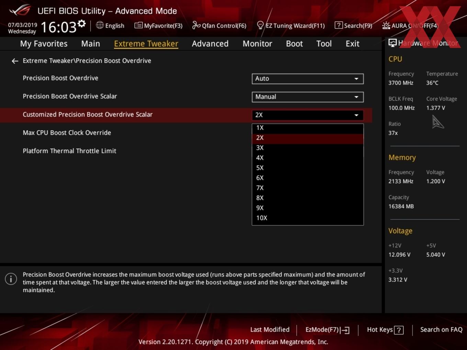Open the Search on FAQ link
Viewport: 467px width, 350px height.
coord(441,330)
